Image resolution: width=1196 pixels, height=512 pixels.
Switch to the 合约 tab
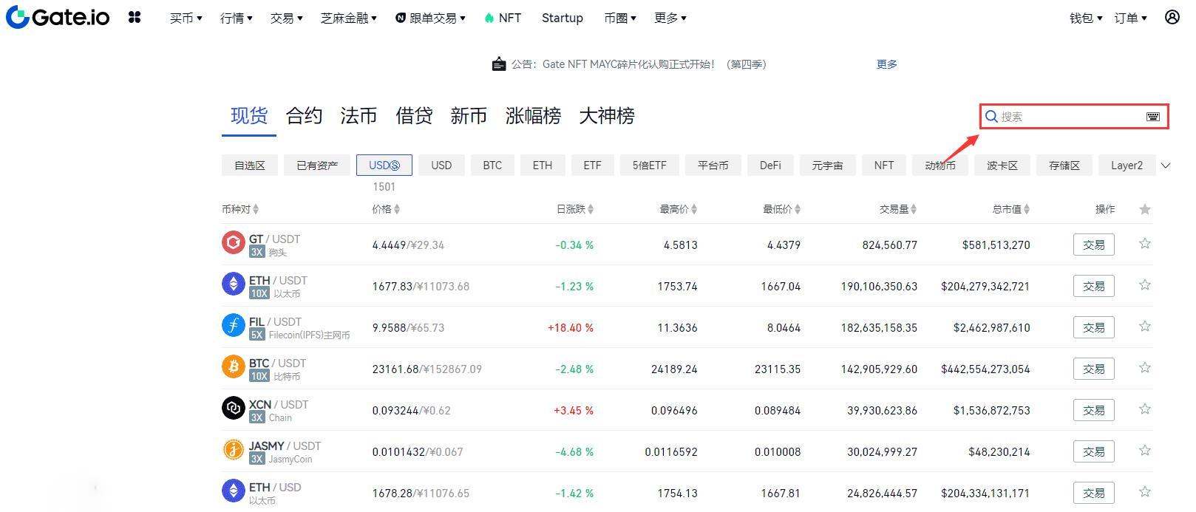[304, 116]
